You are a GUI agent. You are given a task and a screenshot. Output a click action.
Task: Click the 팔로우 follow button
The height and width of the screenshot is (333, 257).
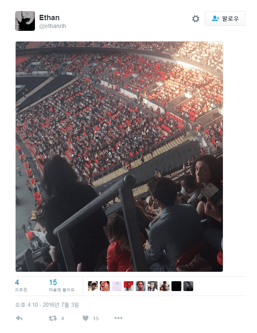point(225,18)
